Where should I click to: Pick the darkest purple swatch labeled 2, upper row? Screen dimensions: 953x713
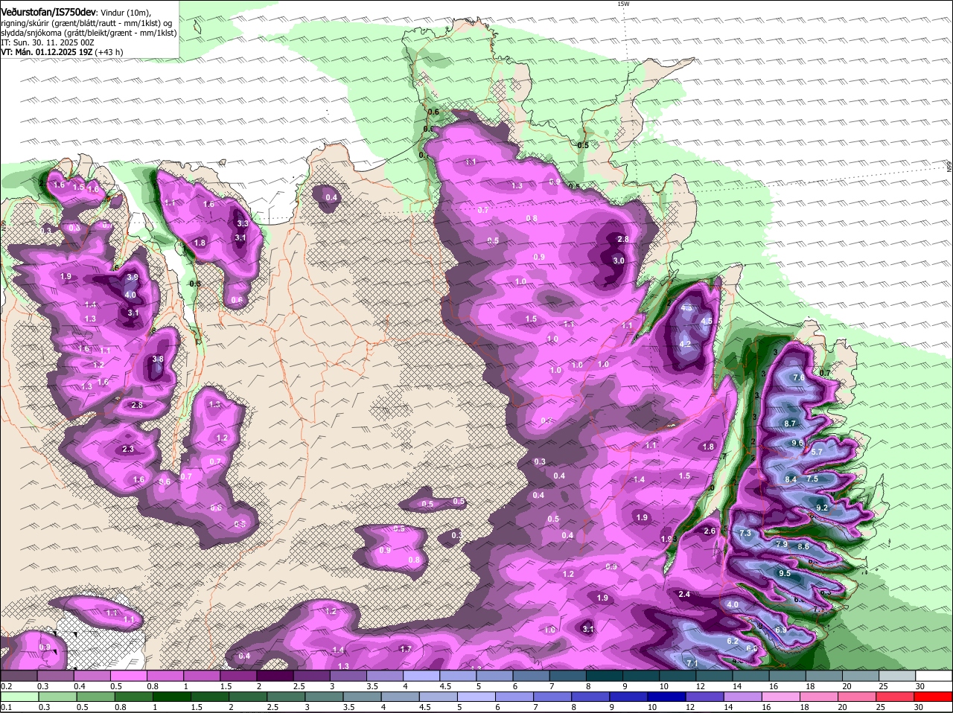(275, 675)
